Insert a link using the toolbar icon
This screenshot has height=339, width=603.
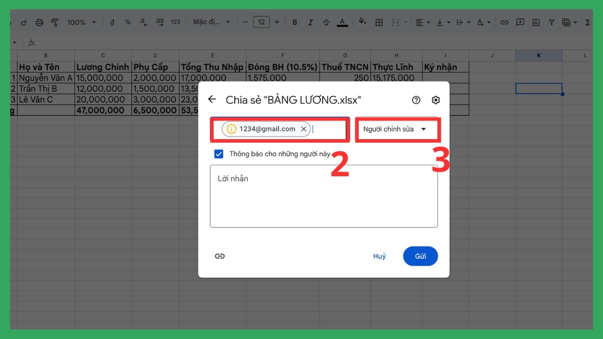click(x=505, y=22)
